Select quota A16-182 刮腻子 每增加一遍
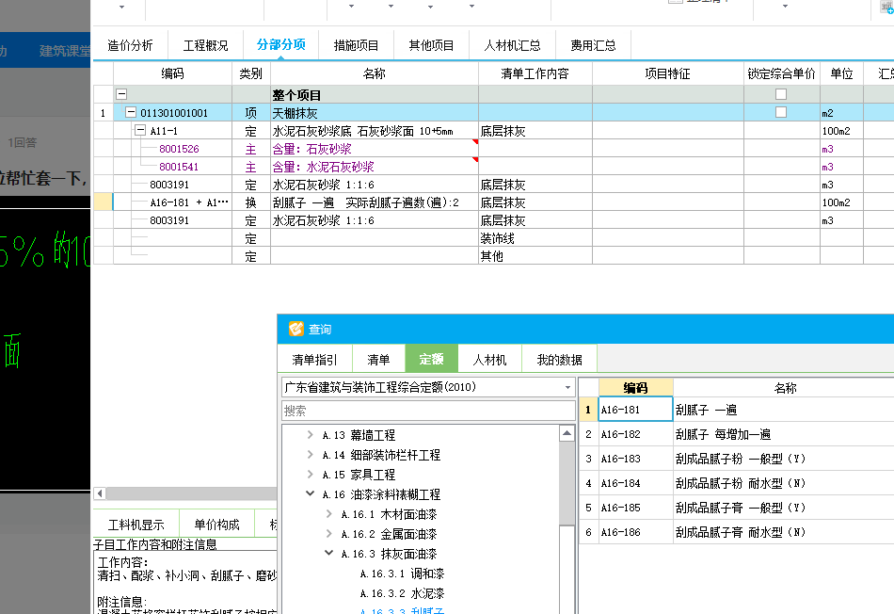This screenshot has height=614, width=894. click(x=737, y=434)
